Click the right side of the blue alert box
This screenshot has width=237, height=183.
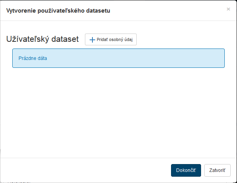[x=197, y=58]
